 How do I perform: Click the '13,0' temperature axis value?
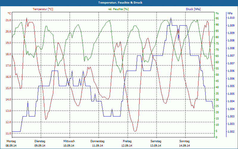pyautogui.click(x=8, y=111)
